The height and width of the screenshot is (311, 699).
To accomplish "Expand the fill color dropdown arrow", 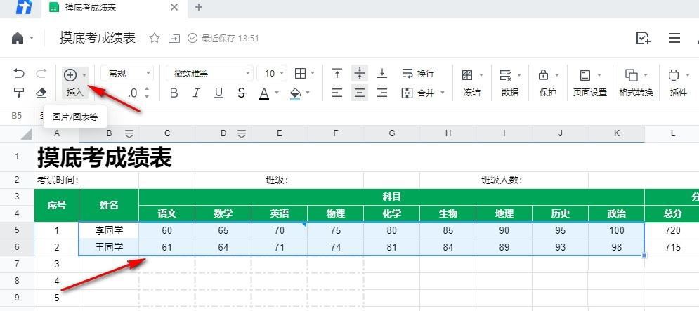I will (x=308, y=93).
